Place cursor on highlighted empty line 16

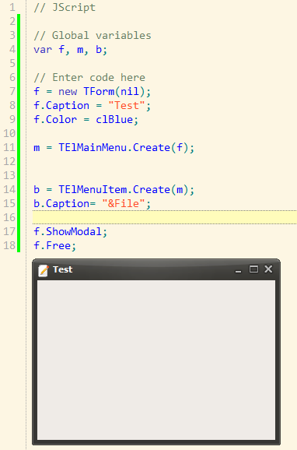(x=165, y=217)
